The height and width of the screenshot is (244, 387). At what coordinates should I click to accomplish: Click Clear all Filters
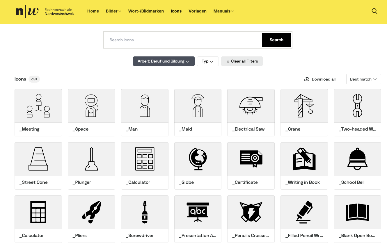pyautogui.click(x=242, y=61)
